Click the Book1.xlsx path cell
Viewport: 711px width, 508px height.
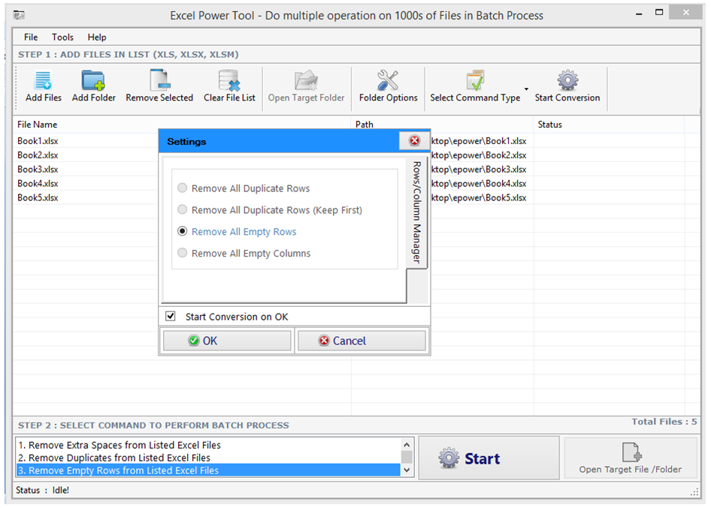click(x=479, y=141)
